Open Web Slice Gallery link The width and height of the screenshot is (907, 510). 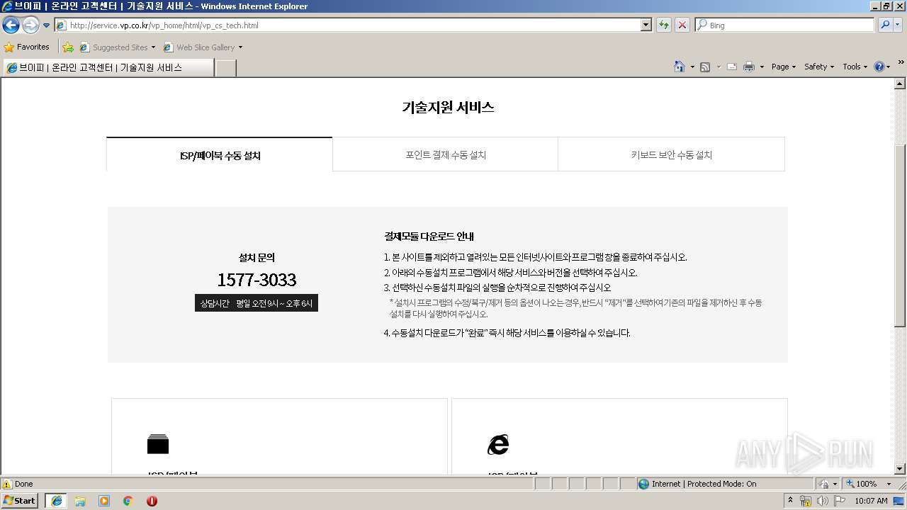tap(200, 47)
